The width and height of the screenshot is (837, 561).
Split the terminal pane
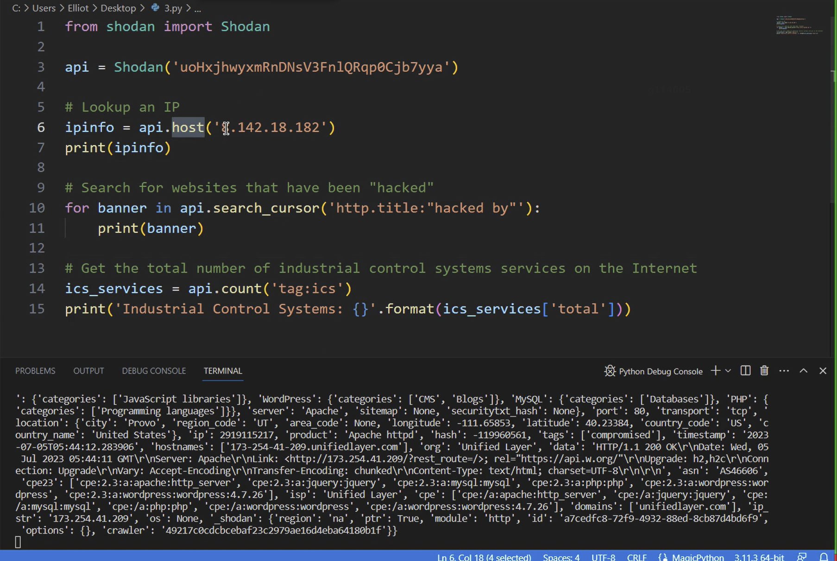pyautogui.click(x=745, y=371)
